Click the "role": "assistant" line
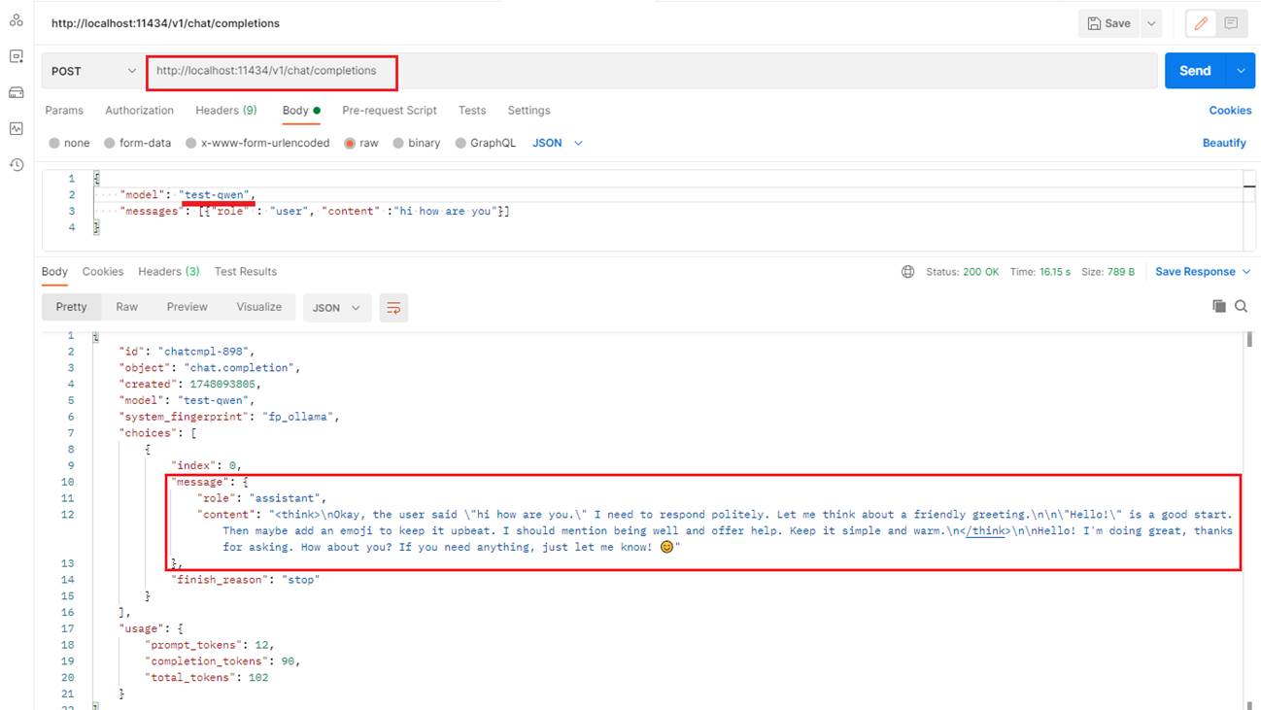Screen dimensions: 1261x710 [263, 498]
